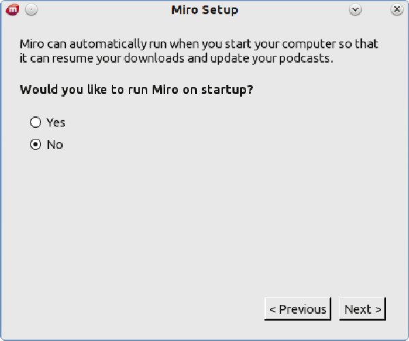Viewport: 409px width, 341px height.
Task: Continue with the Next button
Action: [363, 309]
